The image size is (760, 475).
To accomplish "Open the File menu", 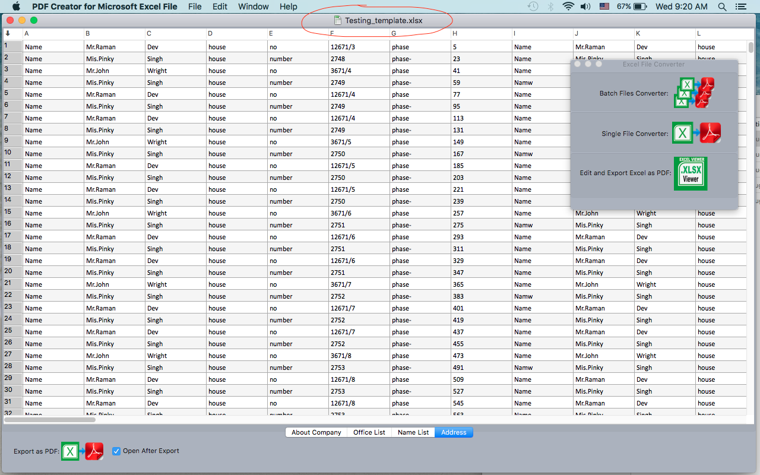I will click(195, 7).
